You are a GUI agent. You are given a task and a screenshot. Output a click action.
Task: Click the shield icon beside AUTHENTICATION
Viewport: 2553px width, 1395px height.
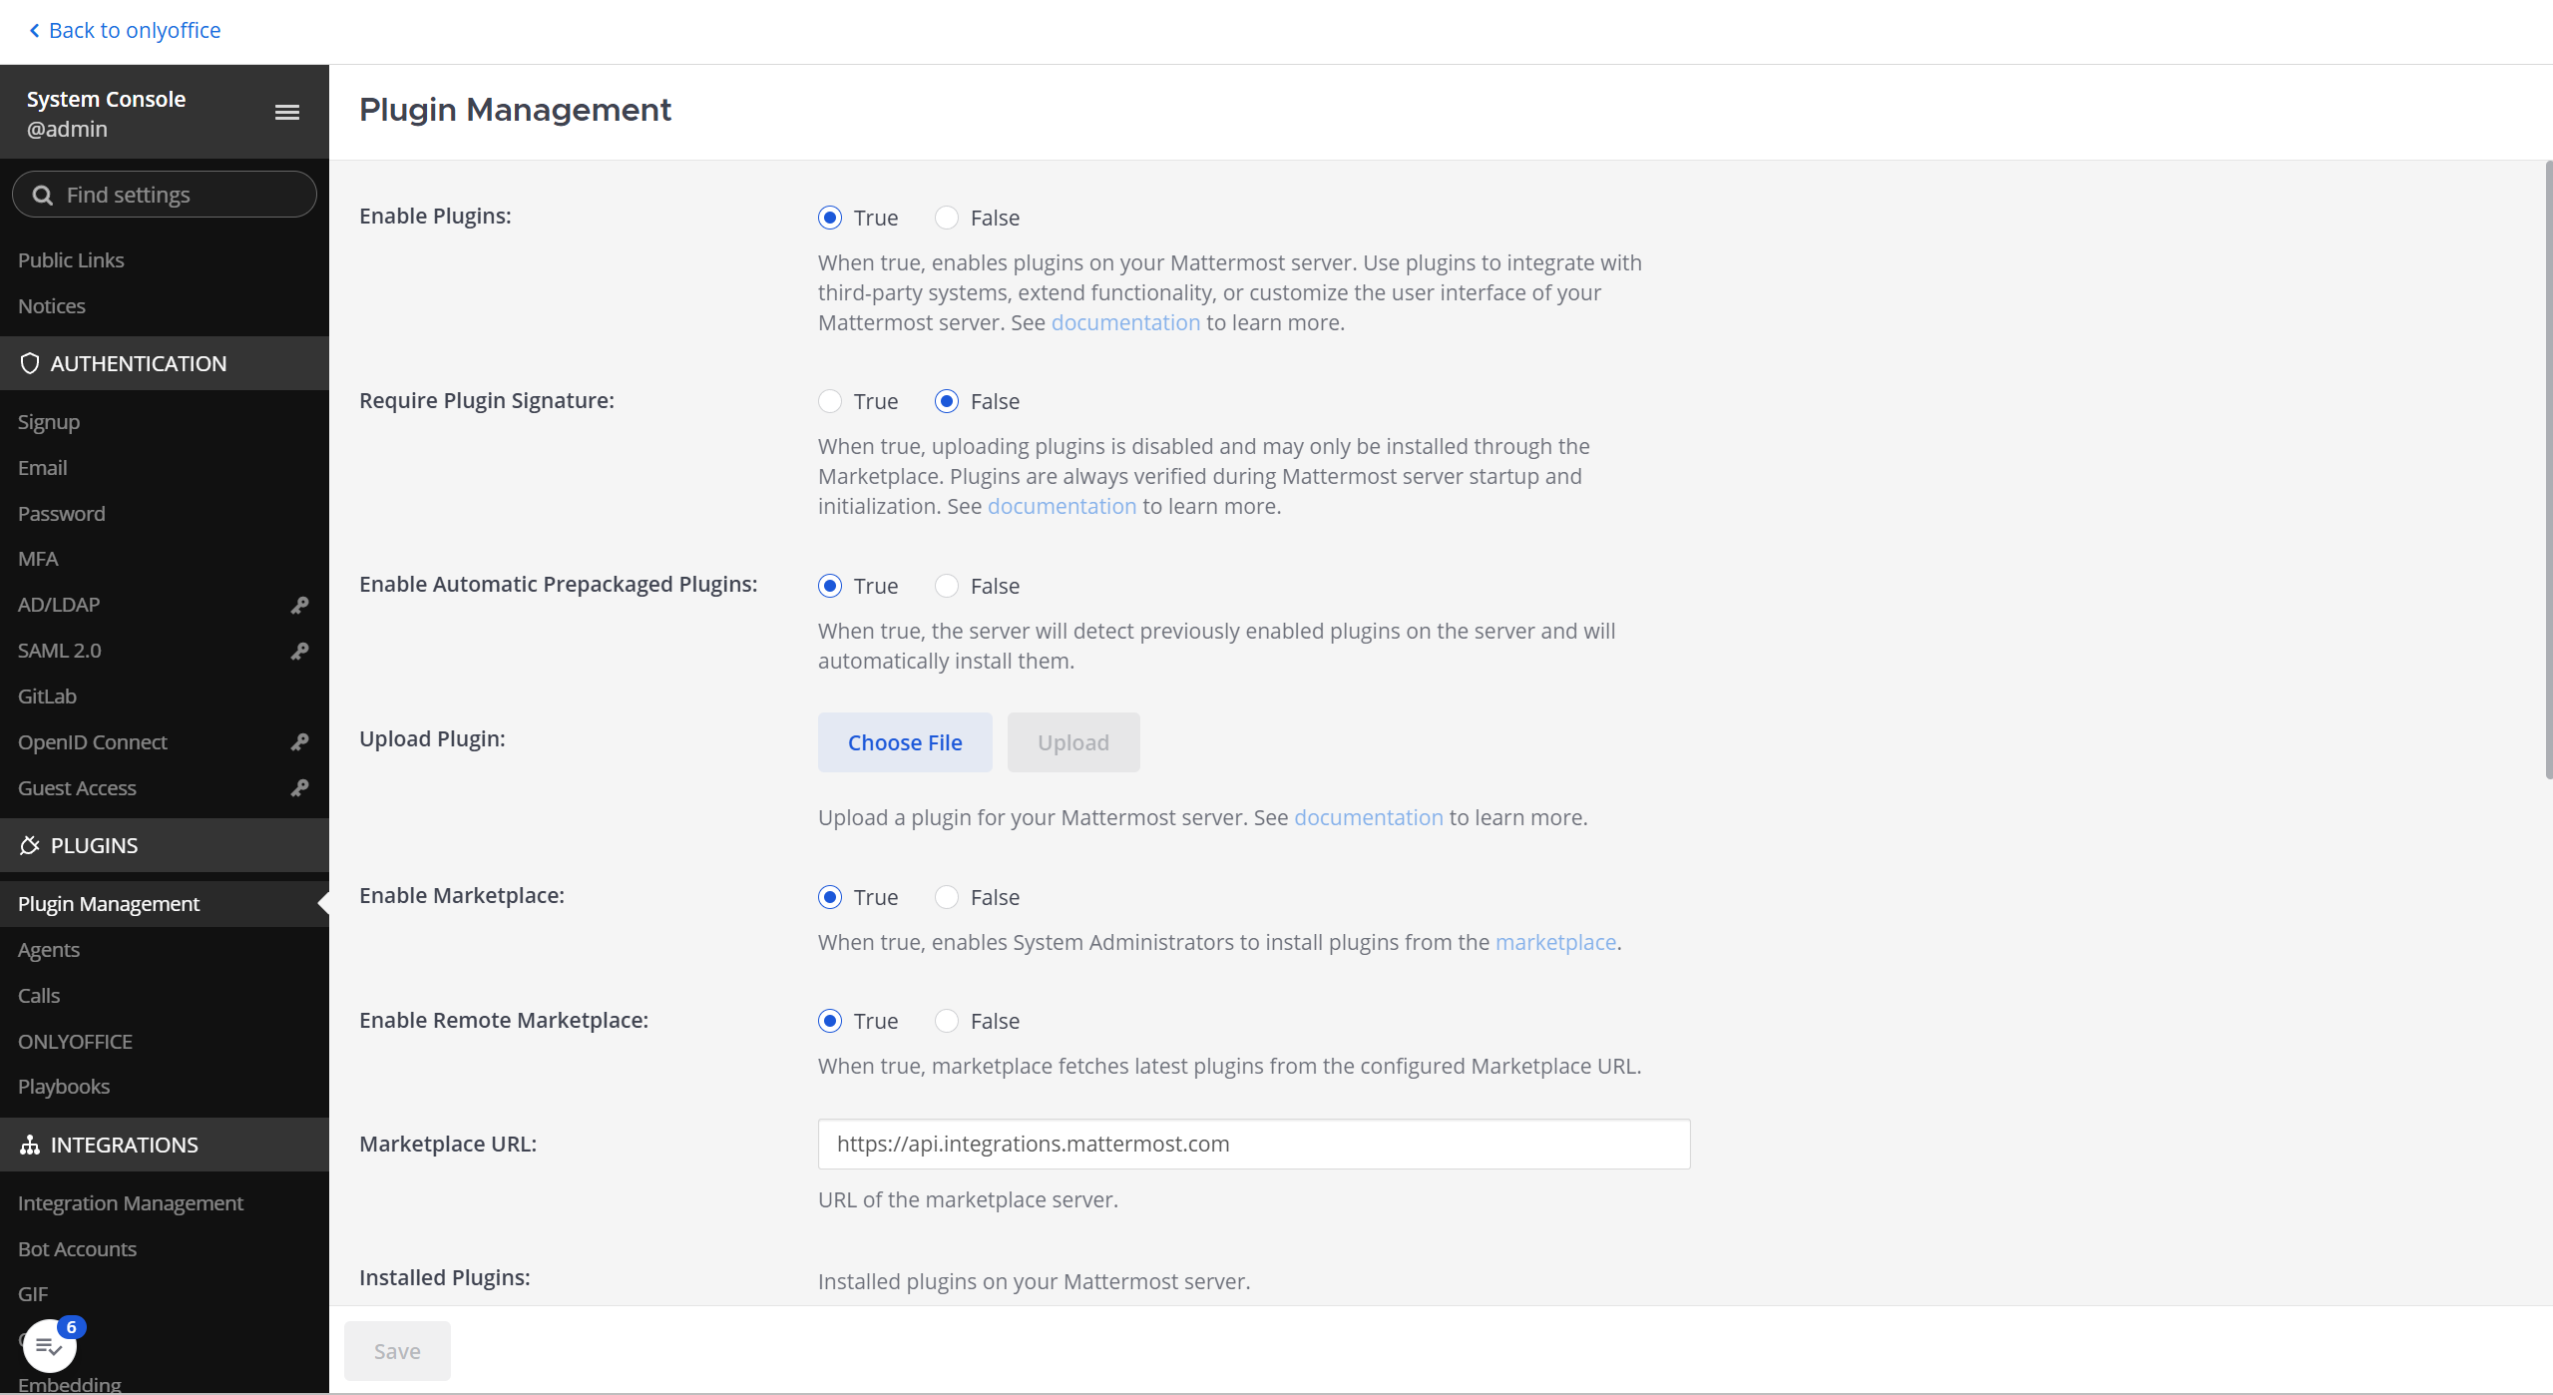[29, 363]
